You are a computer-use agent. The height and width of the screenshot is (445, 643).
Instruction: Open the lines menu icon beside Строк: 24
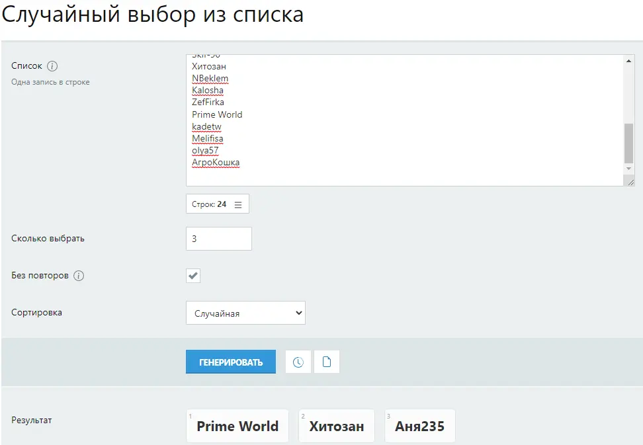pyautogui.click(x=238, y=204)
